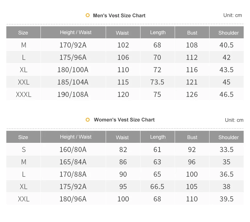Click the Length header in women's table
Image resolution: width=250 pixels, height=222 pixels.
coord(158,137)
